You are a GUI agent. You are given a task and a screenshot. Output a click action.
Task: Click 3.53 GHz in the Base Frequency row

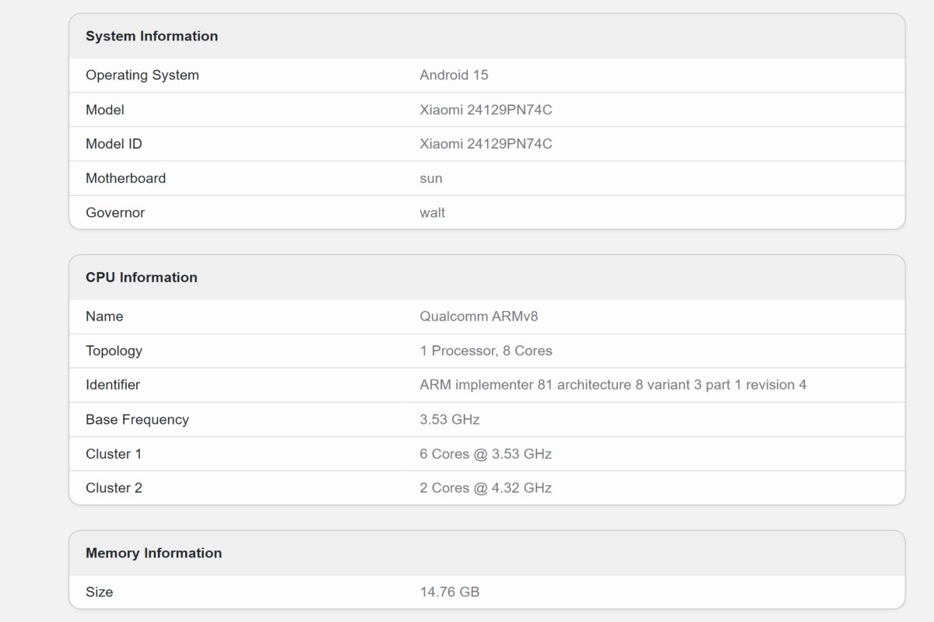click(449, 419)
